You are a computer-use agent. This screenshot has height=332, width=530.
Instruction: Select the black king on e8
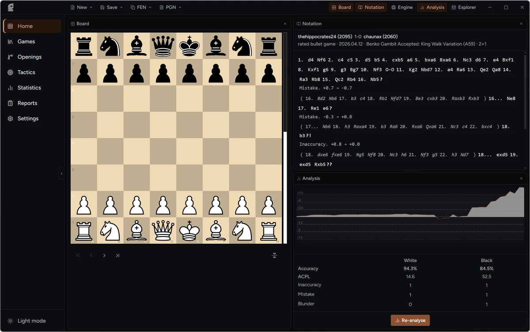[189, 45]
